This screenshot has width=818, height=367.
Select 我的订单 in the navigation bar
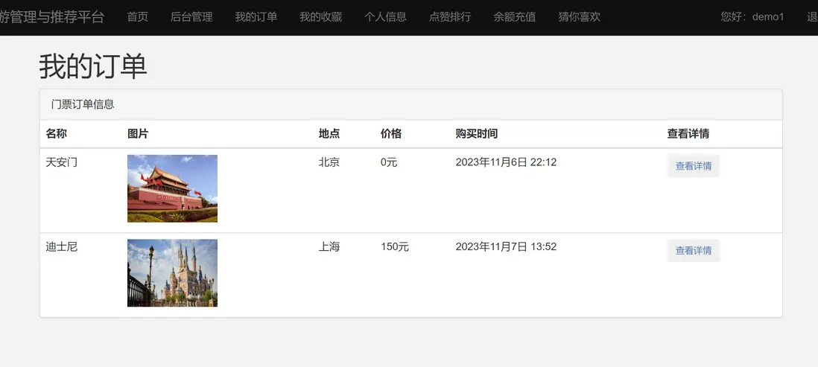point(256,17)
